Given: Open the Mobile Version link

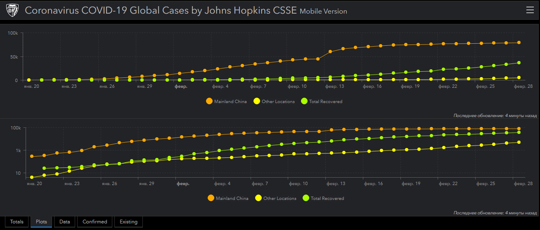Looking at the screenshot, I should click(x=323, y=12).
